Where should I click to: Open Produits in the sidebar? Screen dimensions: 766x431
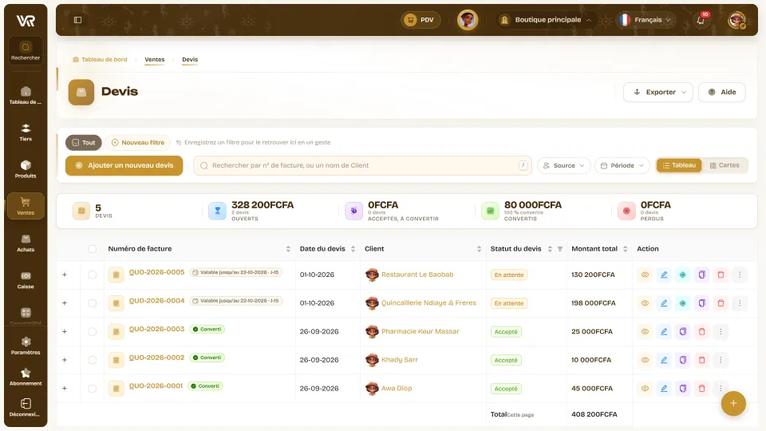26,169
